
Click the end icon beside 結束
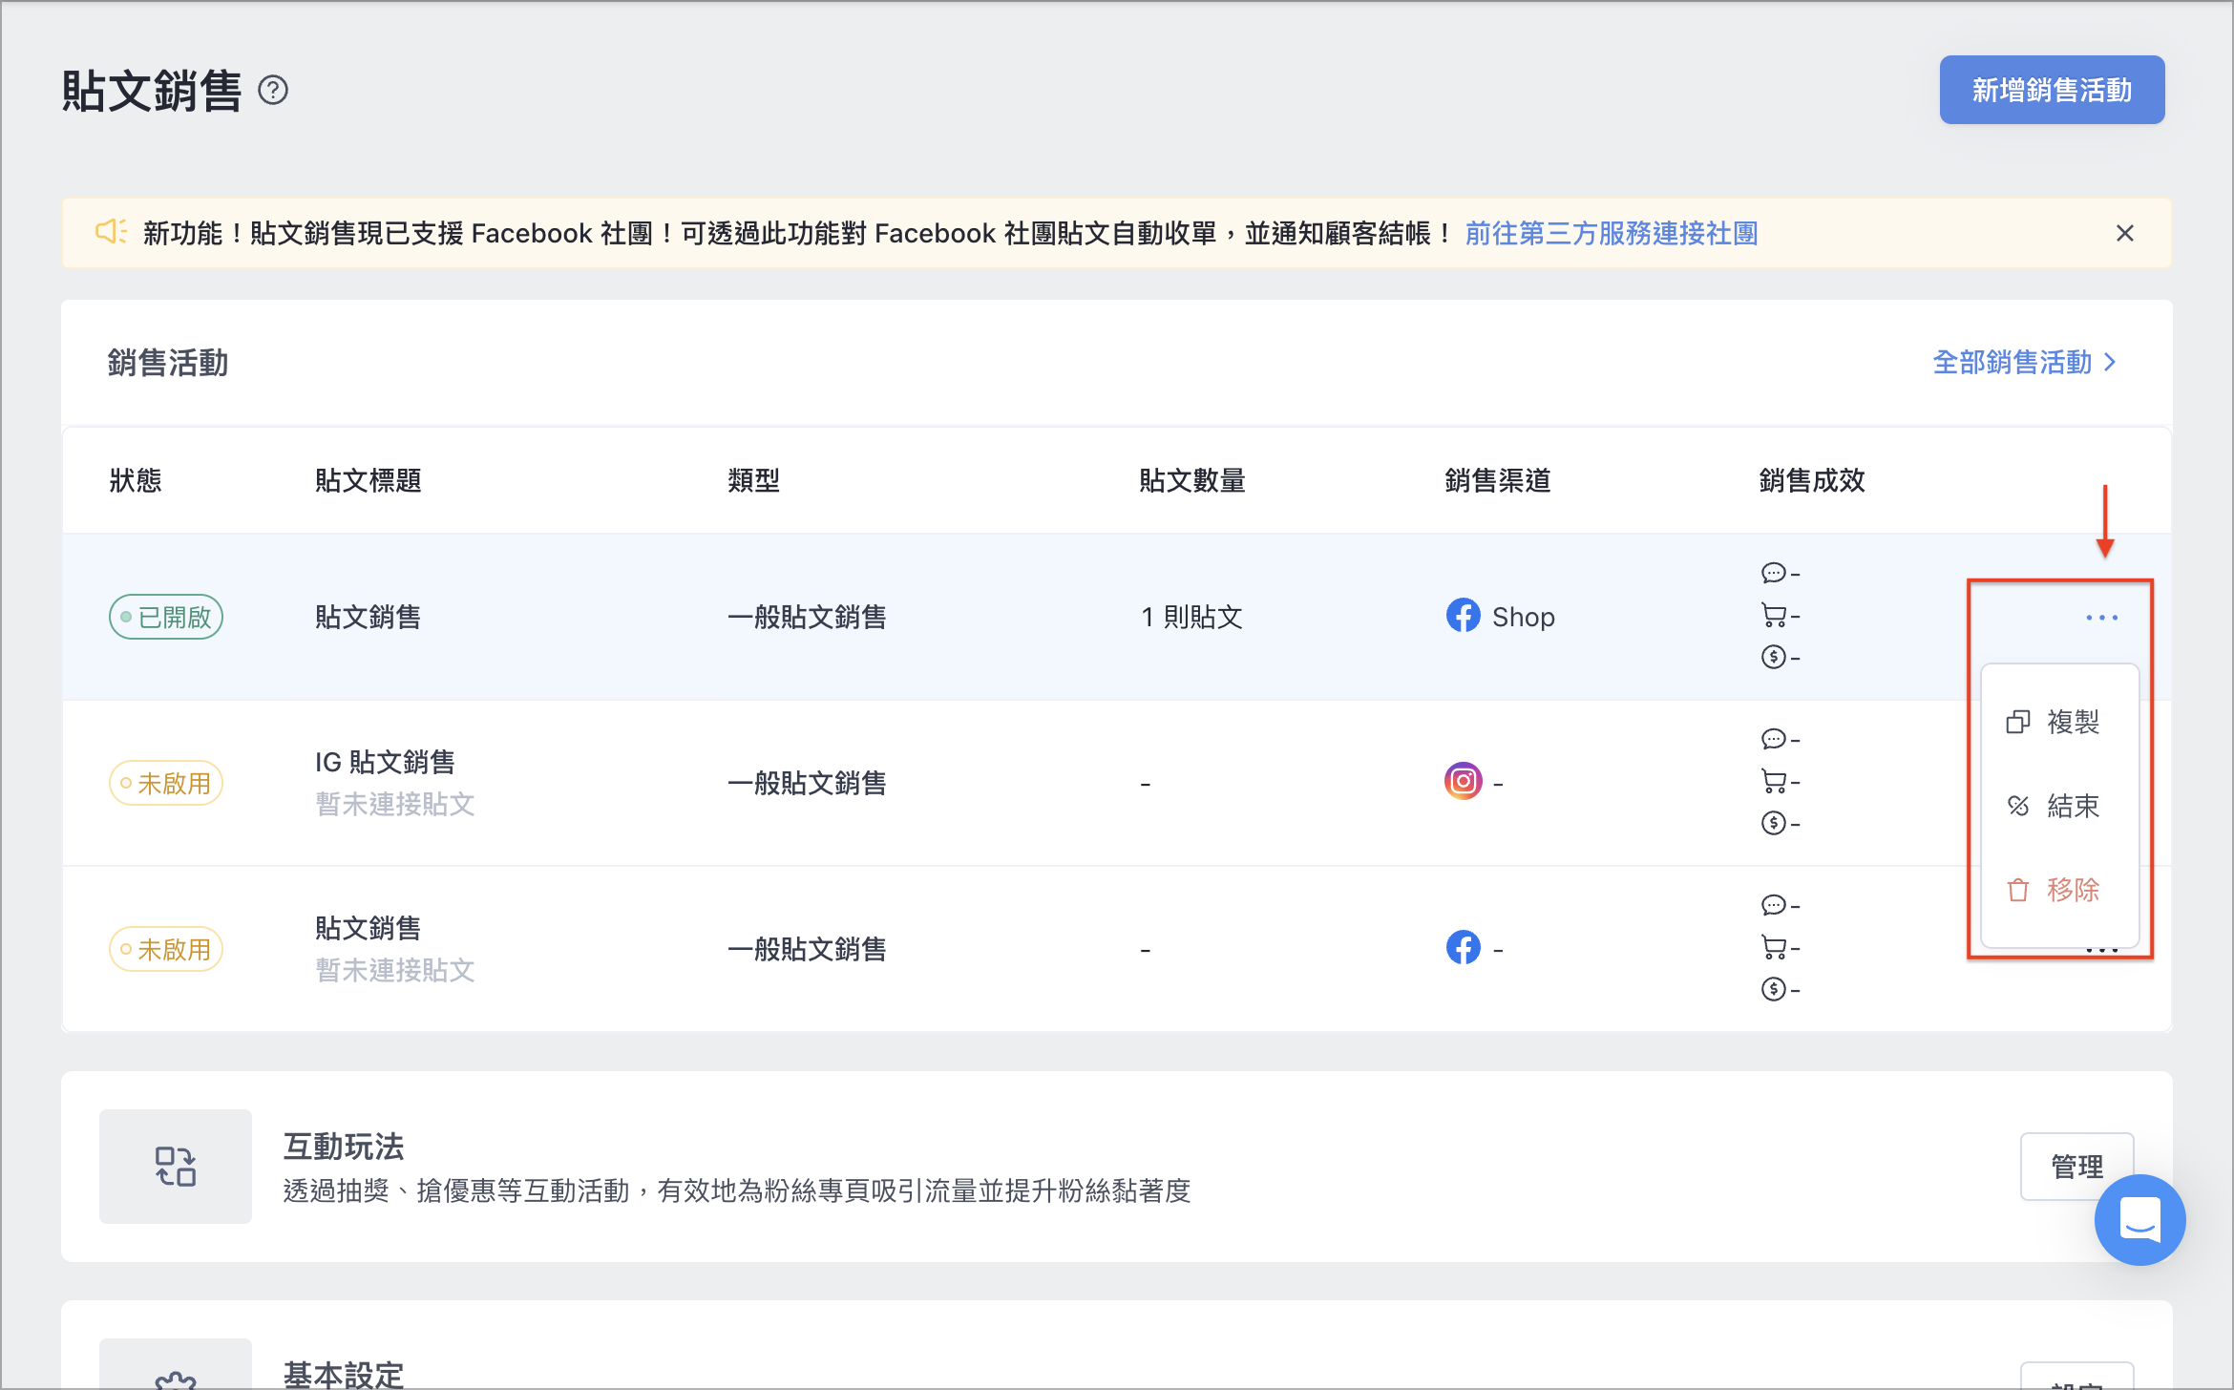(2017, 806)
